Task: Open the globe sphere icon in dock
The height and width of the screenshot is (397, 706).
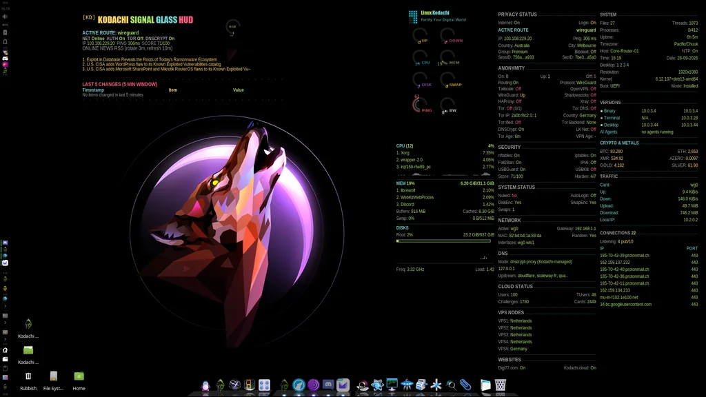Action: 234,385
